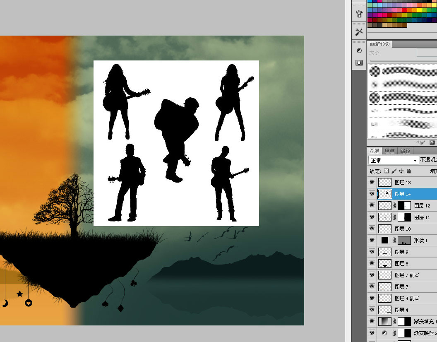The image size is (437, 342).
Task: Open the tool presets wrench dock icon
Action: (x=359, y=32)
